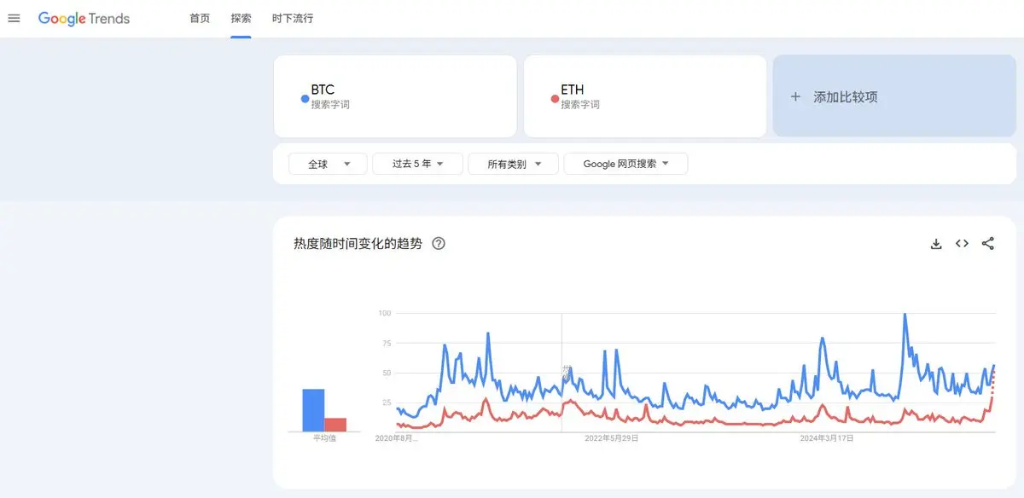
Task: Click the blue BTC color dot
Action: pos(305,99)
